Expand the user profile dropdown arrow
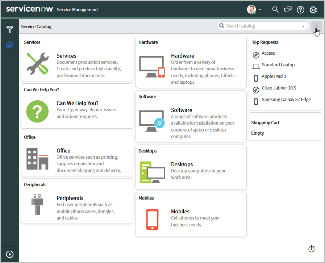Screen dimensions: 325x263 pyautogui.click(x=260, y=10)
